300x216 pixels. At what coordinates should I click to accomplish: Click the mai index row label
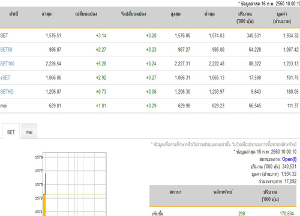[x=4, y=106]
